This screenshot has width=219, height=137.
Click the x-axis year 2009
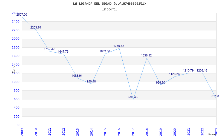22,132
